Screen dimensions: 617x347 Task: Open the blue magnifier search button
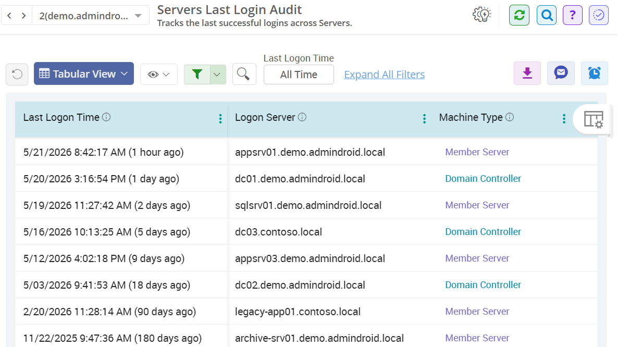click(547, 15)
